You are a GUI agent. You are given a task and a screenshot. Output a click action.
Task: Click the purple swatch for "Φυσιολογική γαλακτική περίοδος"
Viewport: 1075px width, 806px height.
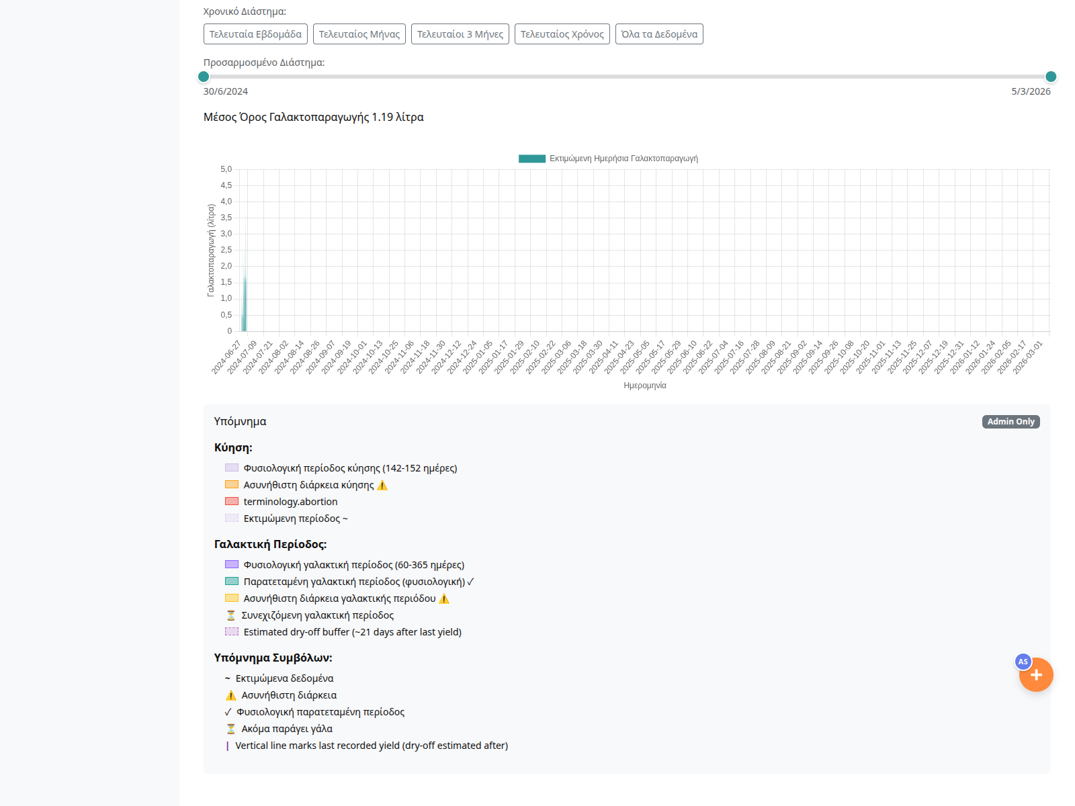point(231,564)
